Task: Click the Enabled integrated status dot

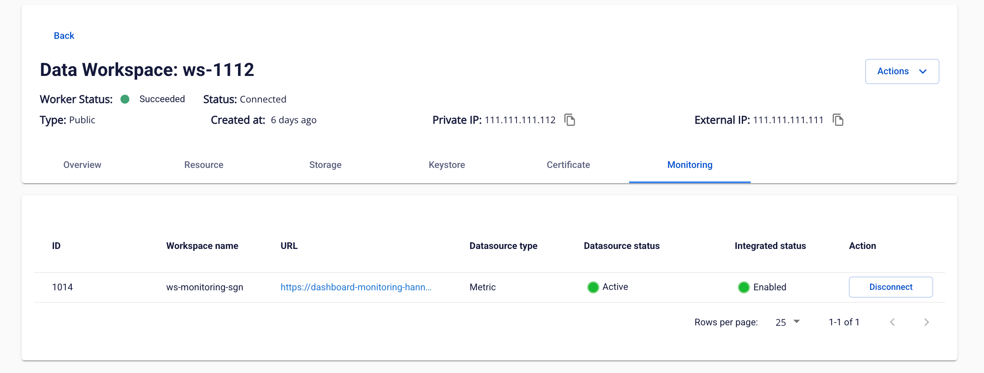Action: coord(743,287)
